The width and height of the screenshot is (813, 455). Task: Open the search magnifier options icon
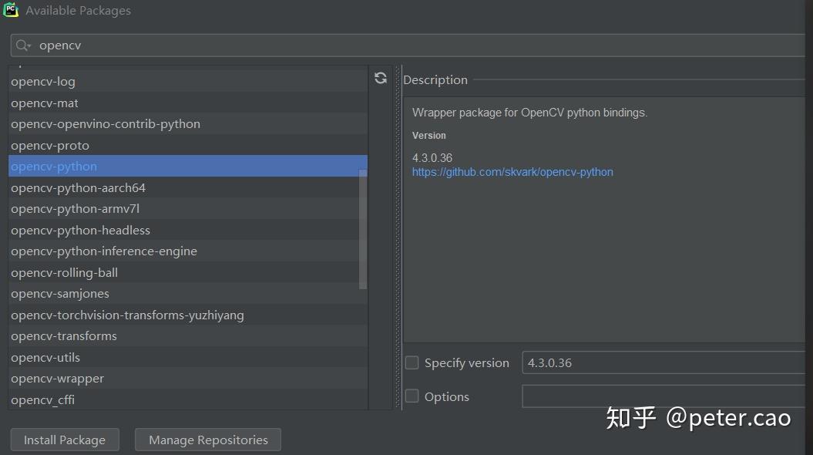pos(23,45)
